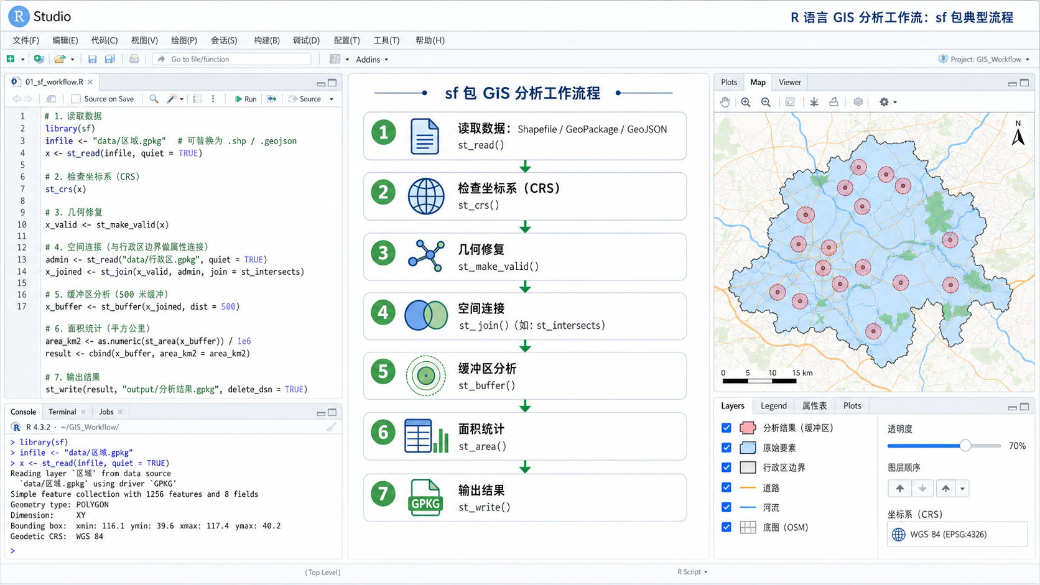Move layer down with down-arrow button

[922, 489]
